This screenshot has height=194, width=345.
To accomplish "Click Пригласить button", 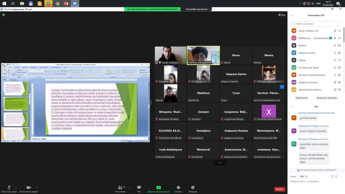I will pos(302,98).
